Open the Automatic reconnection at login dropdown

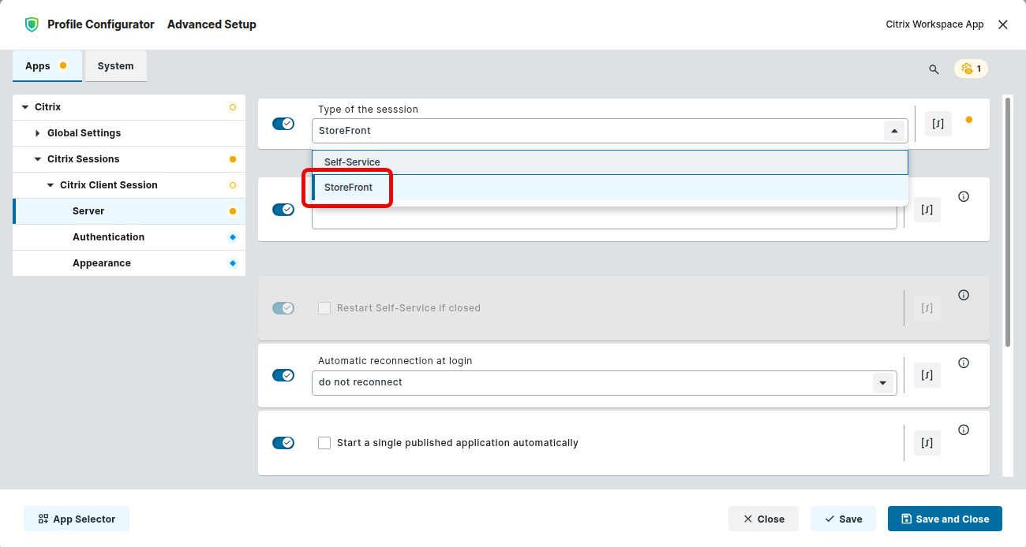882,383
